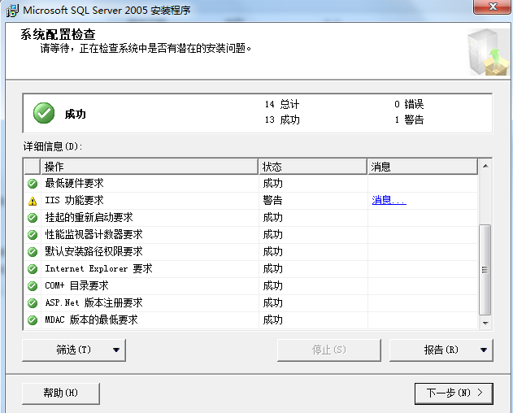Select the COM+ 目录要求 row

[251, 285]
